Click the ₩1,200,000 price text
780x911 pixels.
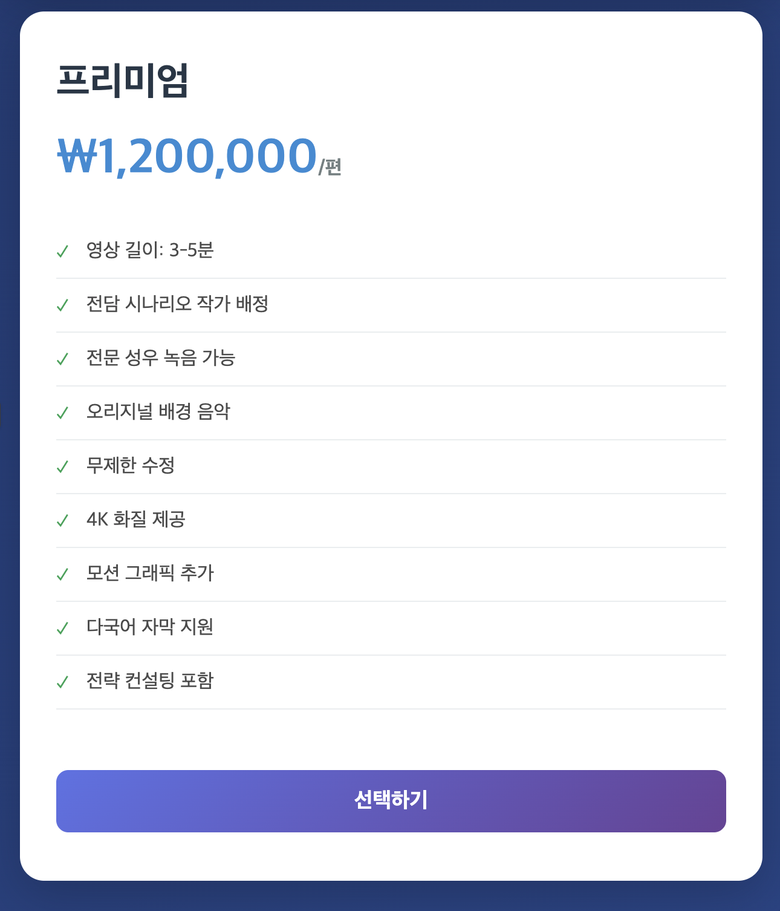187,156
